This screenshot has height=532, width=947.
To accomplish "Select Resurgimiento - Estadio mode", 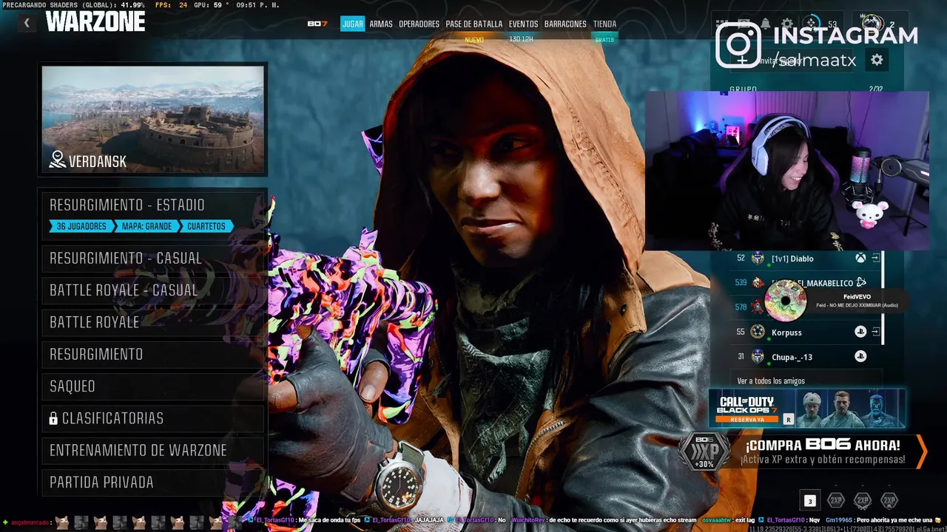I will point(152,214).
